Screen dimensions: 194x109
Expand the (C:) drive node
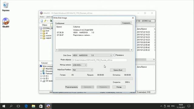point(41,76)
